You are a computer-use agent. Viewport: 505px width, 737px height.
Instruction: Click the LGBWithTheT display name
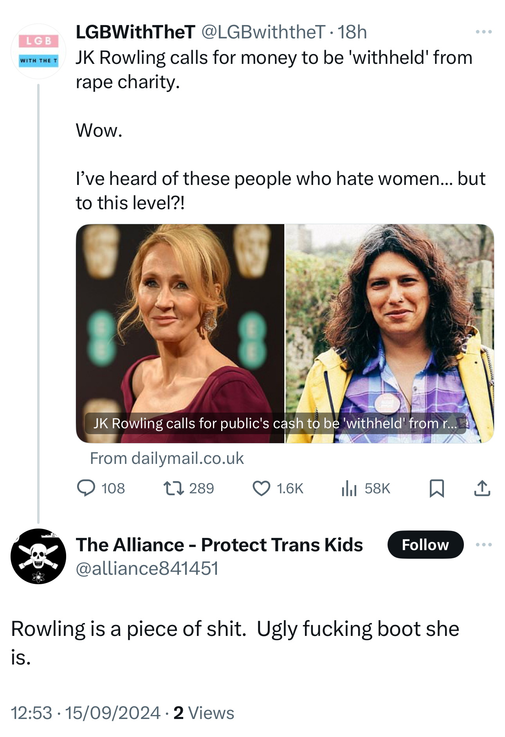(135, 32)
